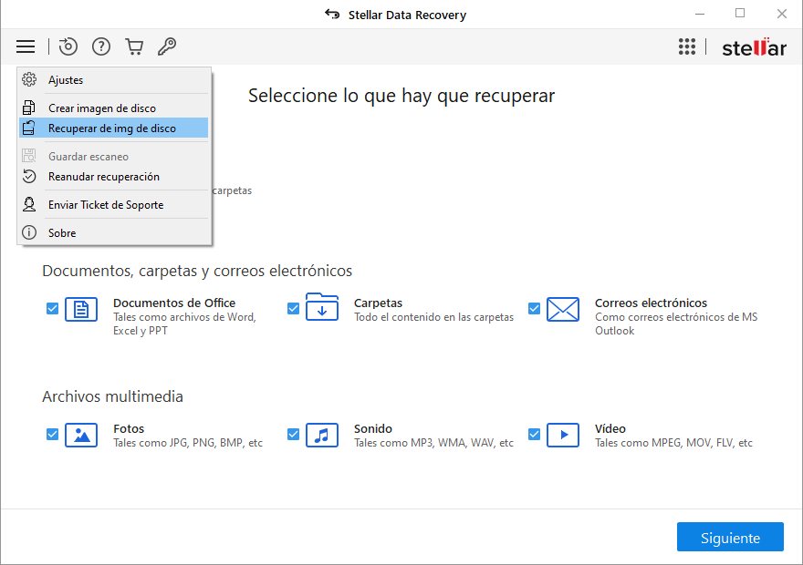This screenshot has height=565, width=803.
Task: Click the Correos electrónicos envelope icon
Action: tap(563, 309)
